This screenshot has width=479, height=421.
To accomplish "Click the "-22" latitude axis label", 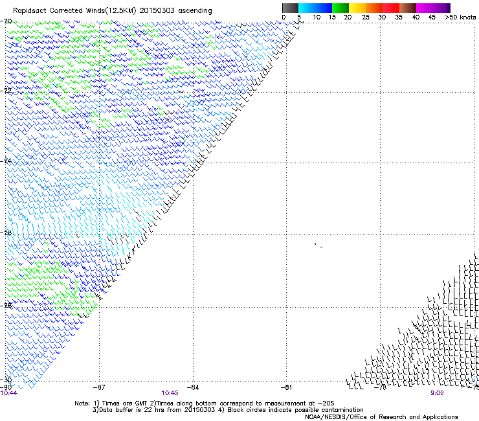I will [x=6, y=90].
